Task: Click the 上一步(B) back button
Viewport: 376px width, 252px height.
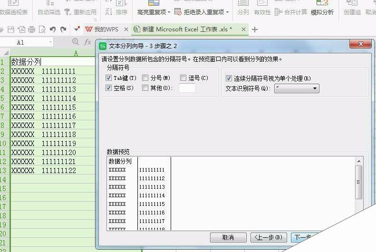Action: 268,237
